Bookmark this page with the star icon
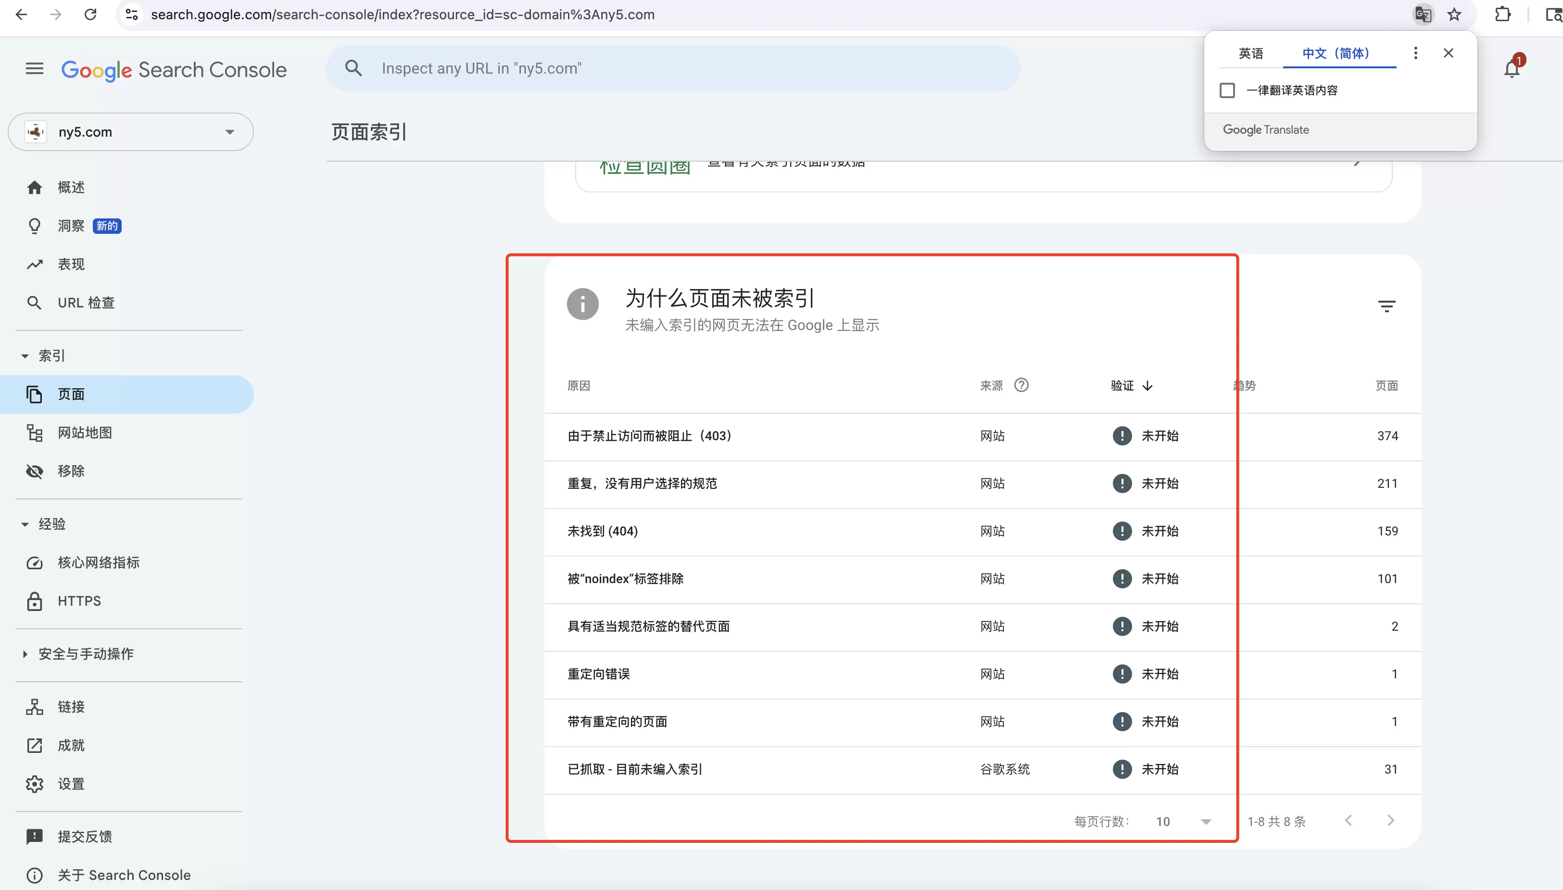1563x890 pixels. click(1454, 14)
